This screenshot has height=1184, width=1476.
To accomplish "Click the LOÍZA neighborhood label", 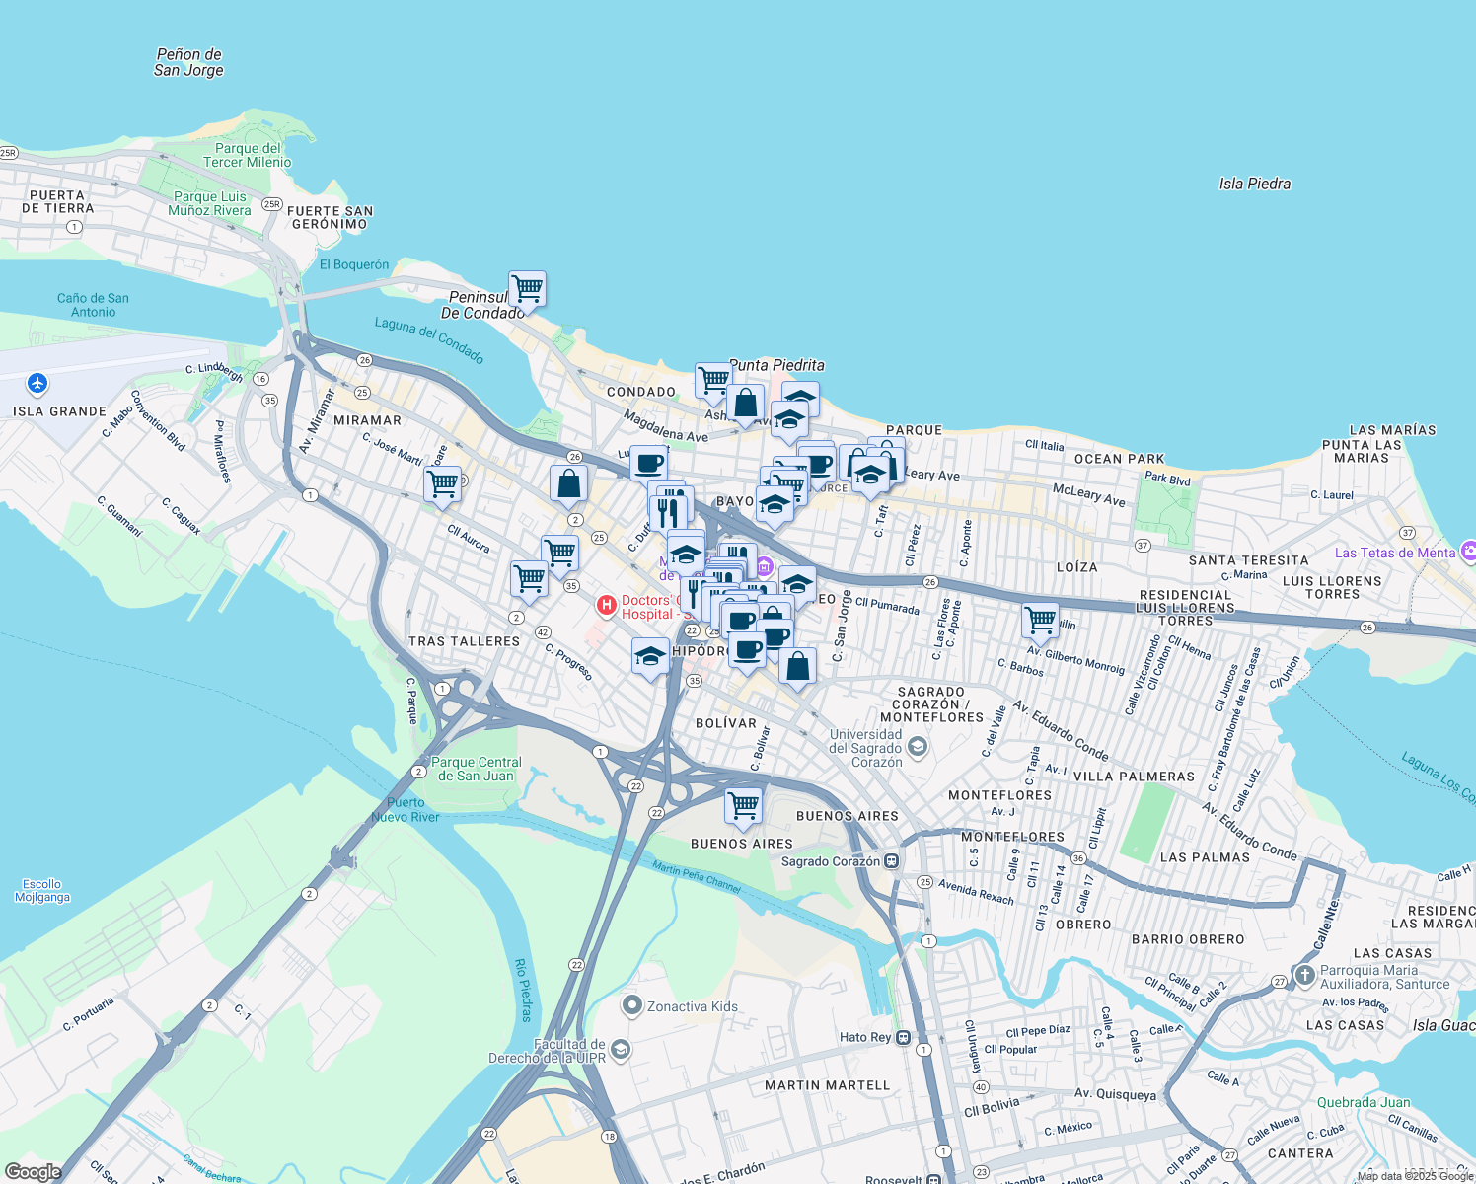I will pos(1076,567).
